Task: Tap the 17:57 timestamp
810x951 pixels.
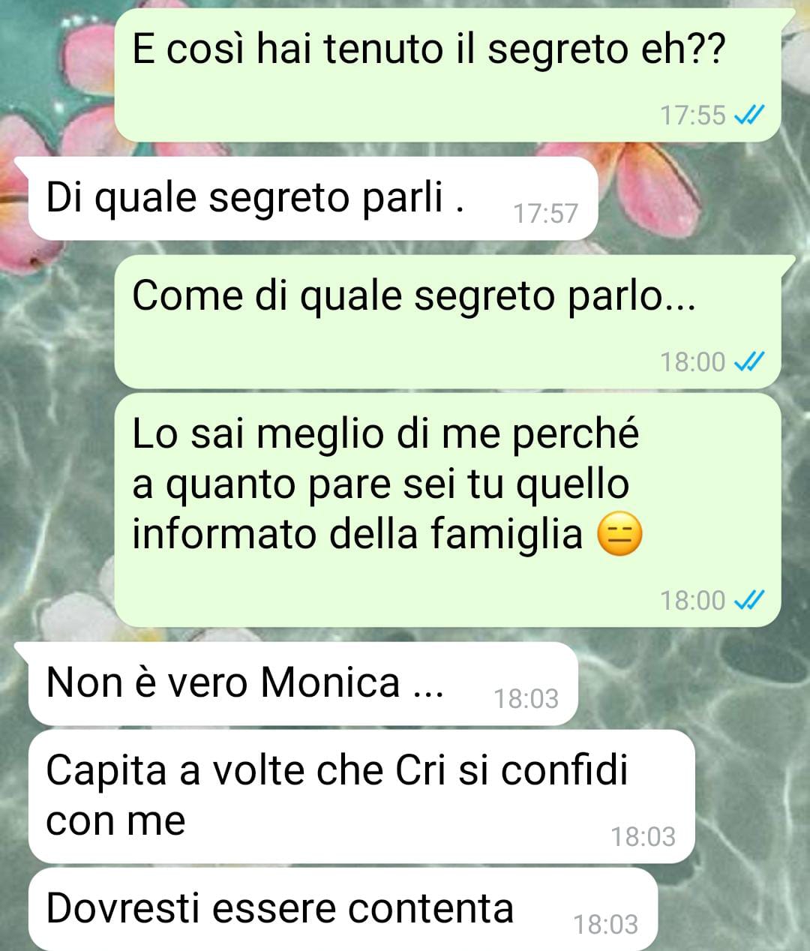Action: click(x=546, y=214)
